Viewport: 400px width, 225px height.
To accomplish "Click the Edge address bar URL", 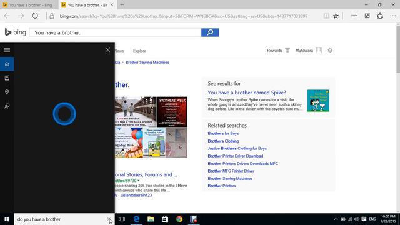I will [184, 16].
